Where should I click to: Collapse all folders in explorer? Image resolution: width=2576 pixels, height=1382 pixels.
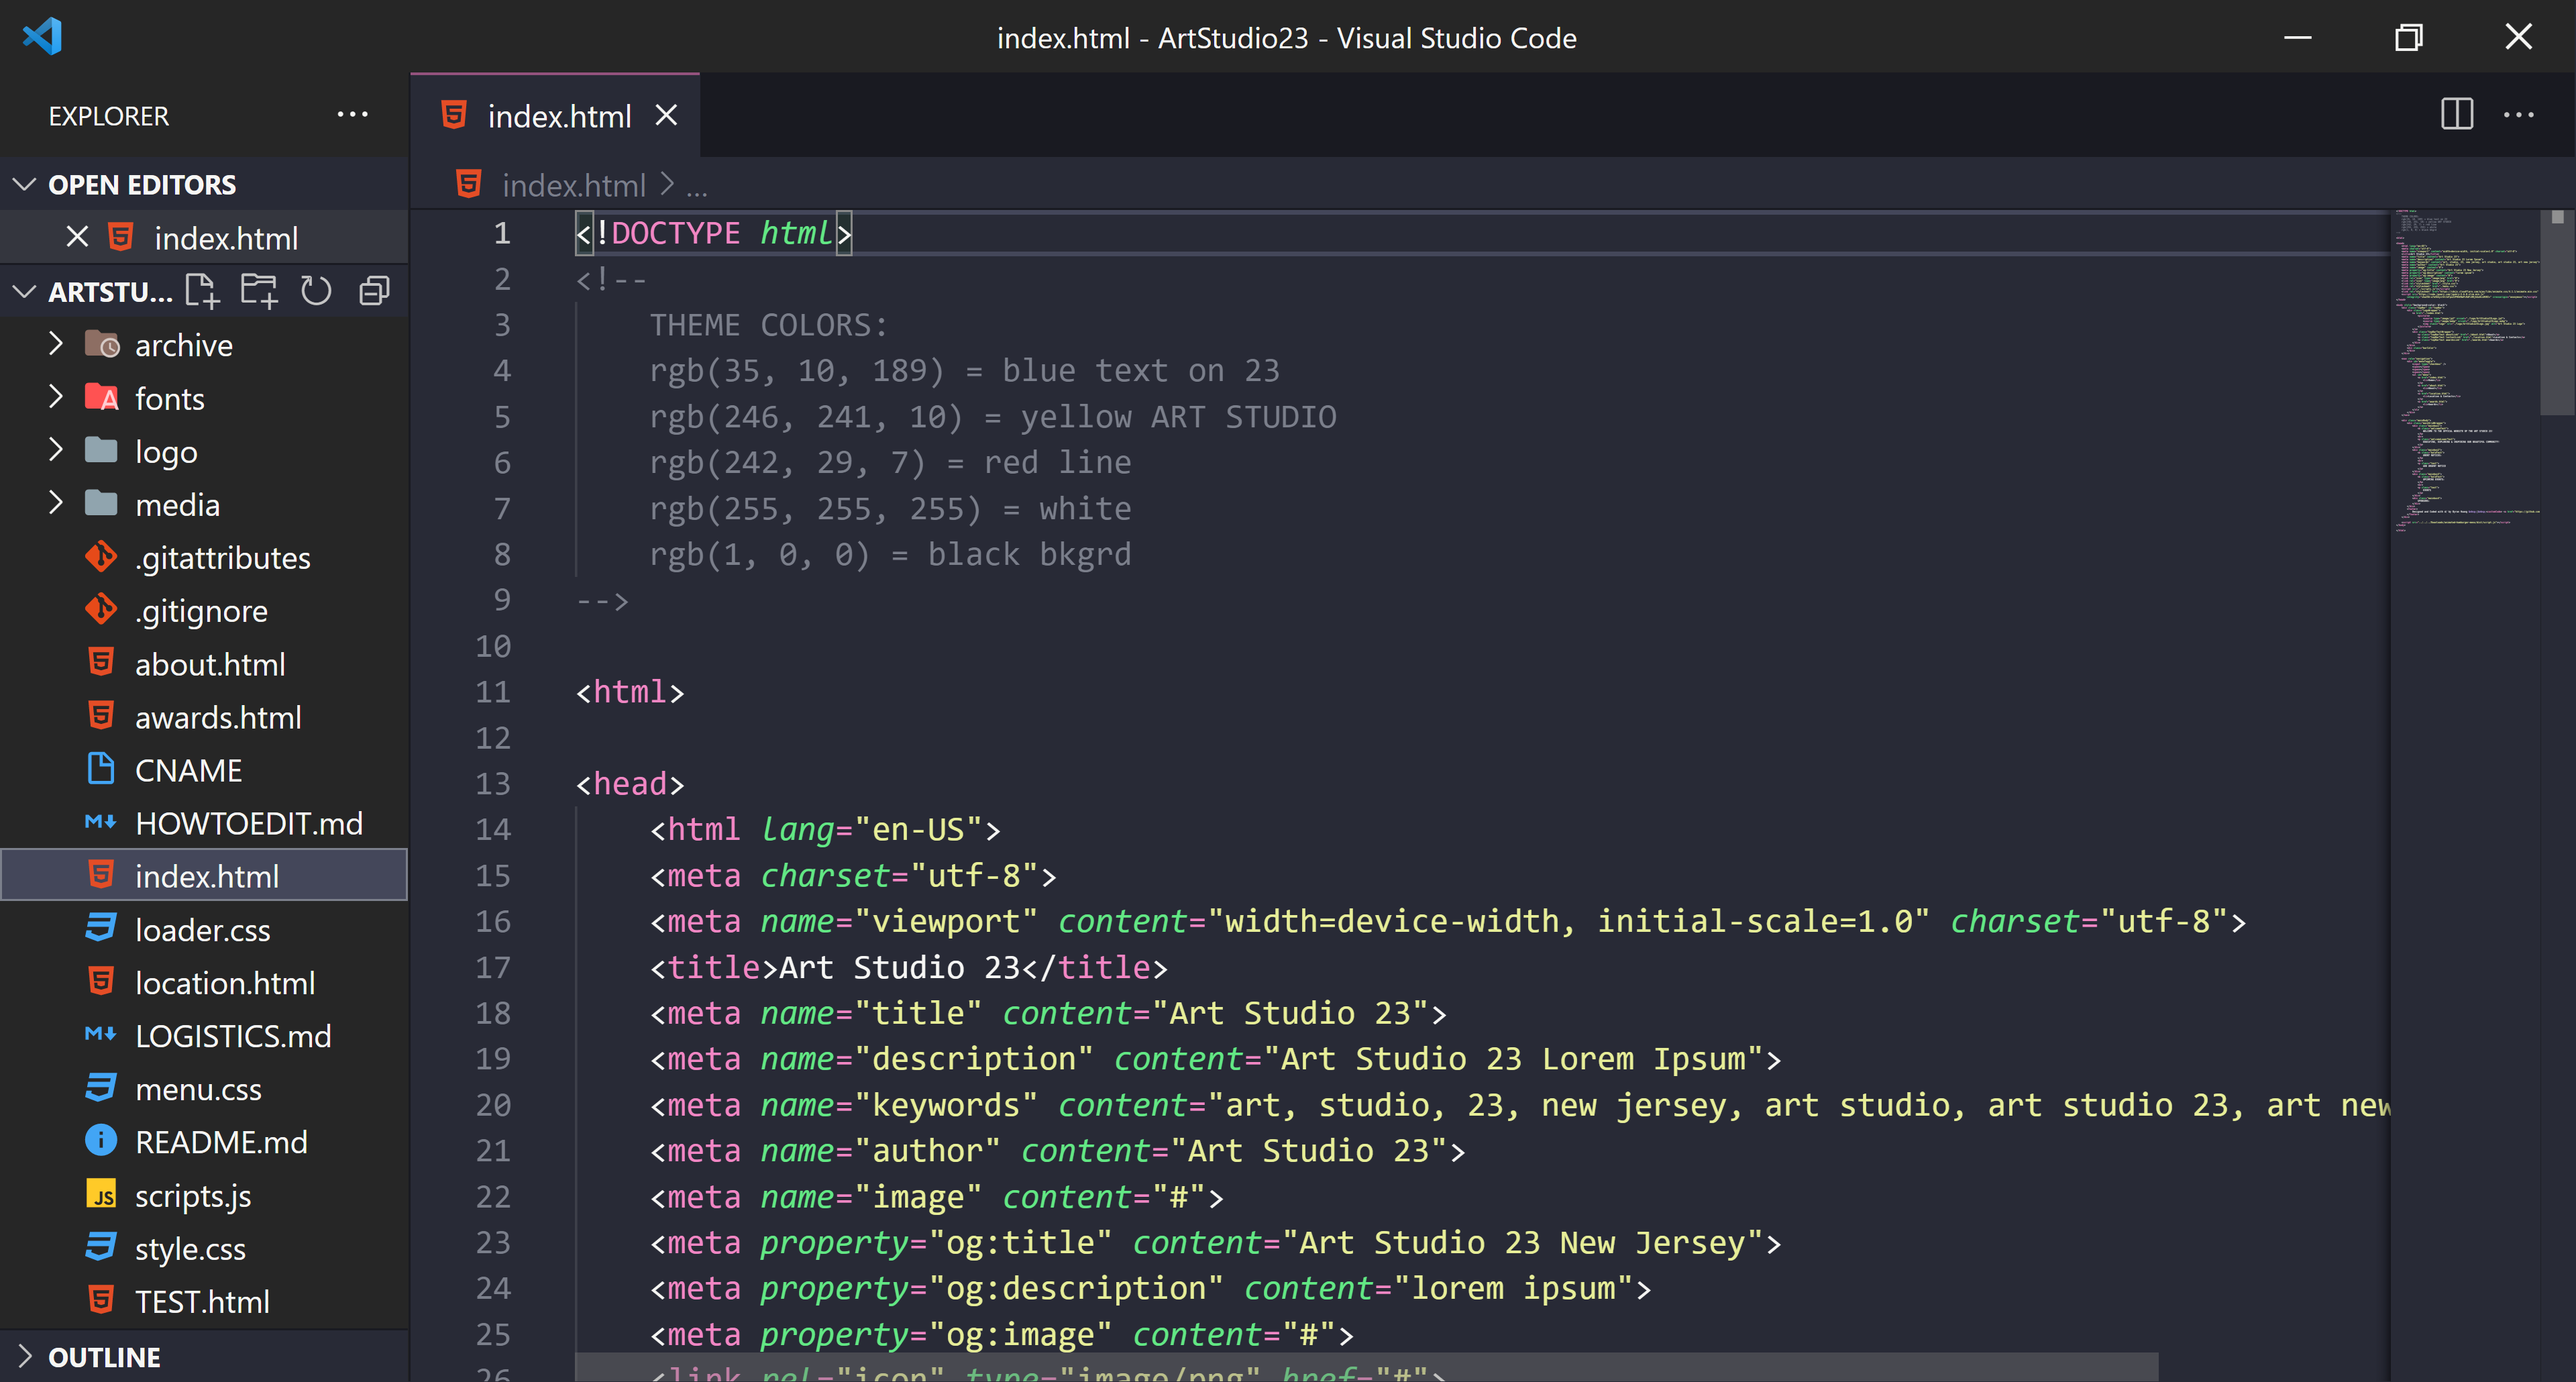click(374, 291)
